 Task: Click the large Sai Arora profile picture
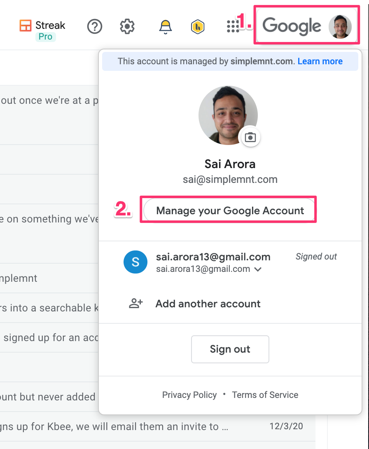coord(228,115)
